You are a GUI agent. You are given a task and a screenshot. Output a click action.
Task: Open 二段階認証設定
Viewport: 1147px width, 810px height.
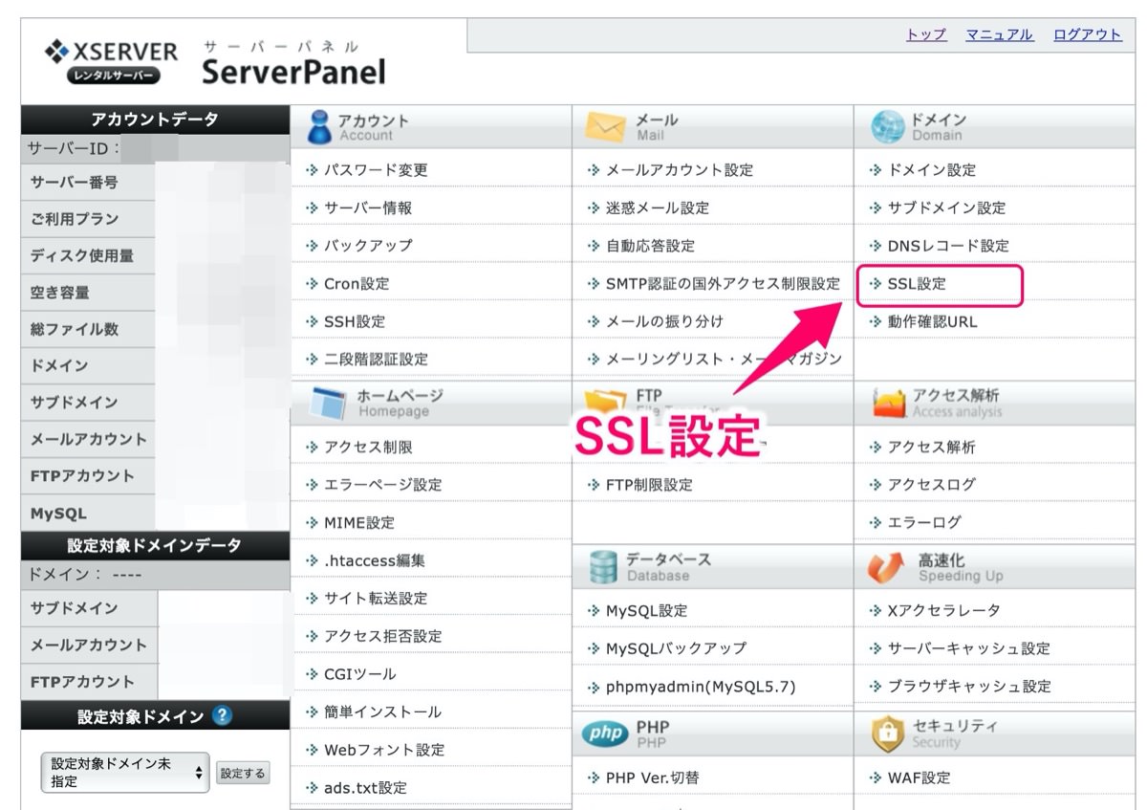[376, 360]
